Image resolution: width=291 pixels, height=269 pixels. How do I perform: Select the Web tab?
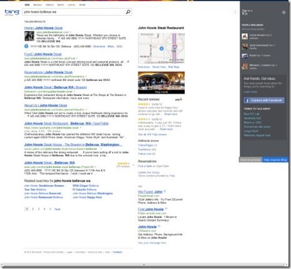pyautogui.click(x=27, y=5)
